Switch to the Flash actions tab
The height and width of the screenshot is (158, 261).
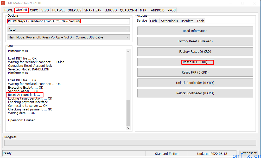pos(154,21)
